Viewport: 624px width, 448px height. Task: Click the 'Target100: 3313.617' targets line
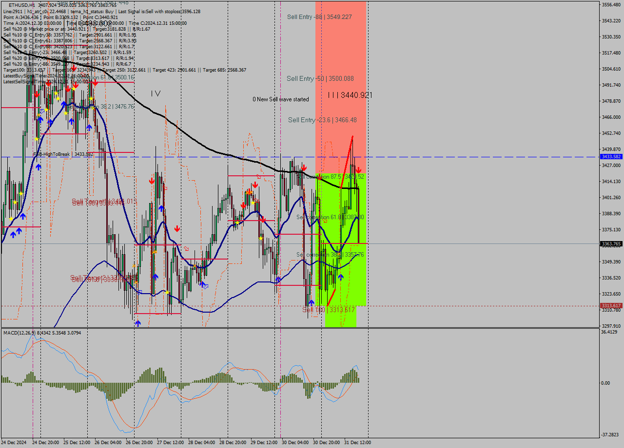coord(124,70)
